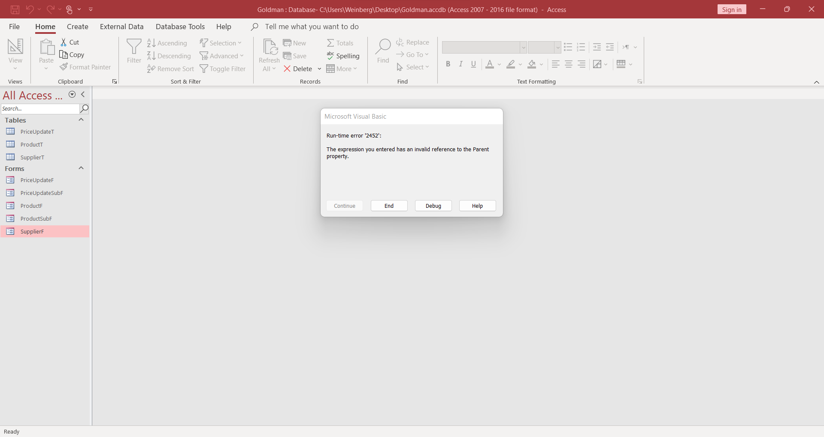Viewport: 824px width, 437px height.
Task: Select the Format Painter tool
Action: point(85,67)
